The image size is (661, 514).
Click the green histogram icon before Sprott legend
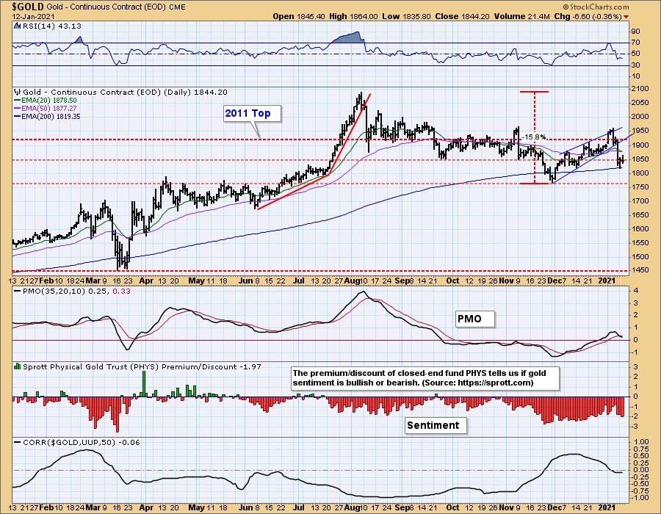(x=18, y=366)
